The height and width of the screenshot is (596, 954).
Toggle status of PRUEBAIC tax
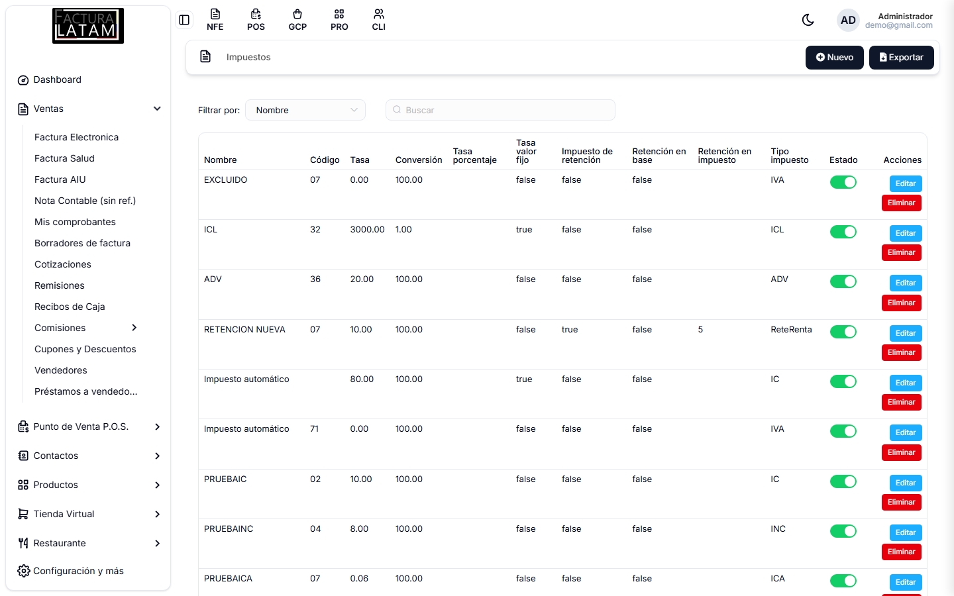click(843, 481)
